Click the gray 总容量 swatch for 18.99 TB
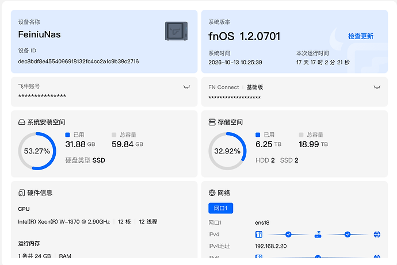Screen dimensions: 397x265 point(301,135)
